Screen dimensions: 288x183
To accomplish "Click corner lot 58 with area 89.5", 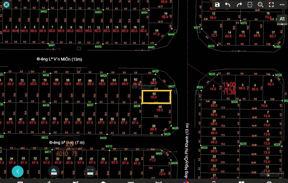I will tap(154, 128).
